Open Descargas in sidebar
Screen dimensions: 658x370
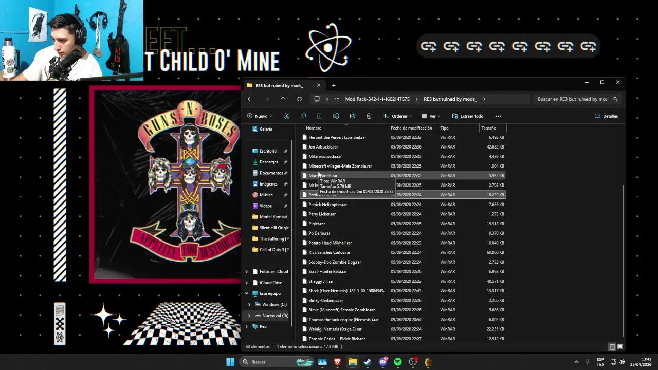[x=268, y=162]
